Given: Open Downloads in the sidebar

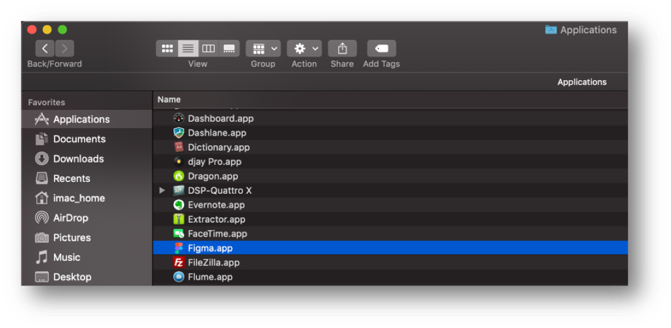Looking at the screenshot, I should (87, 159).
